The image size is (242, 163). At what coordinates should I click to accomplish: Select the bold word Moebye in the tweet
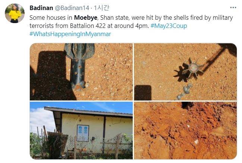pyautogui.click(x=86, y=18)
